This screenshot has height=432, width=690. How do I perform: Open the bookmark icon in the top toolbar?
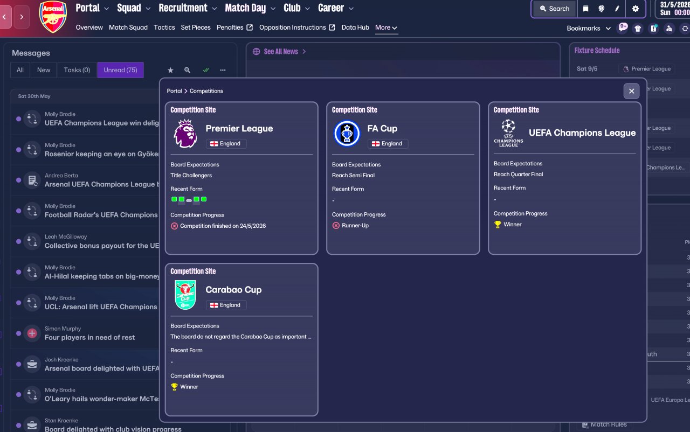point(585,9)
